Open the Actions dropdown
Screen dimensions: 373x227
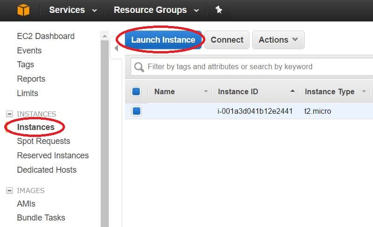278,40
